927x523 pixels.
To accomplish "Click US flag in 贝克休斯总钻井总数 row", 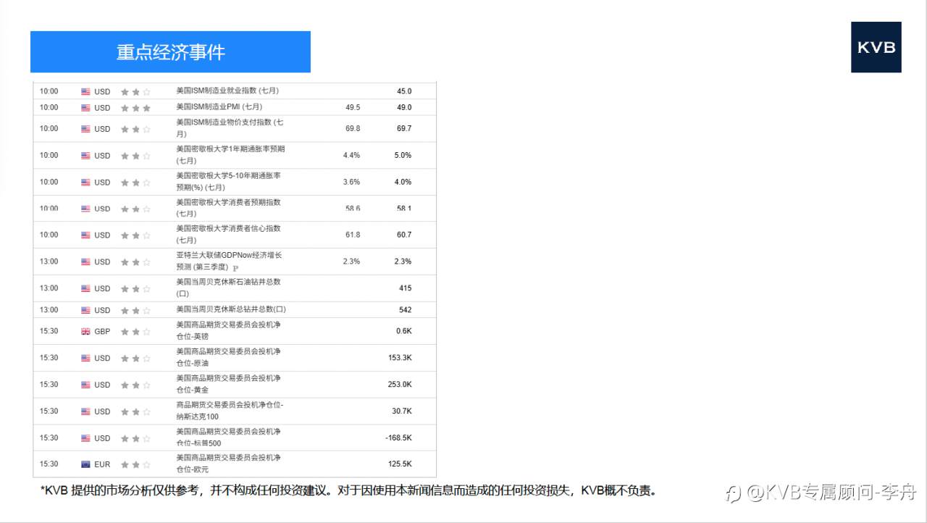I will coord(85,310).
